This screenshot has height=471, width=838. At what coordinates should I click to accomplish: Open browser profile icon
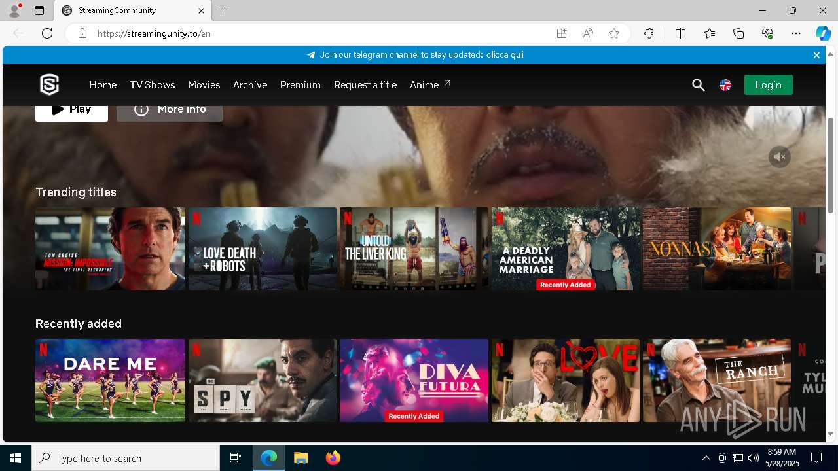(14, 10)
